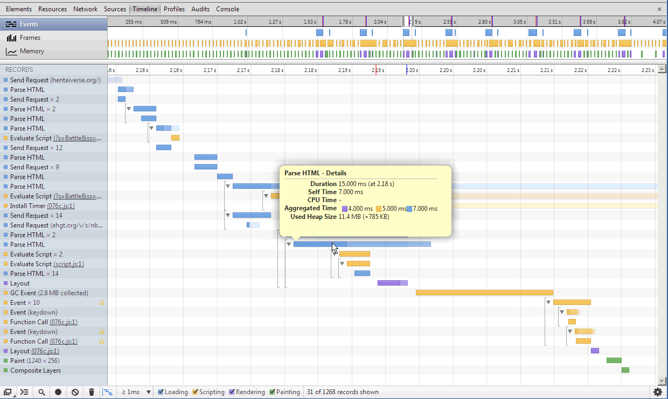Click the warning icon beside Event (keydown)

(x=102, y=332)
